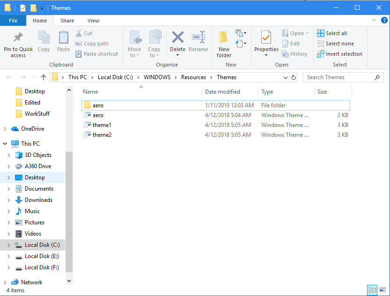This screenshot has width=390, height=296.
Task: Open the Move to menu
Action: coord(134,44)
